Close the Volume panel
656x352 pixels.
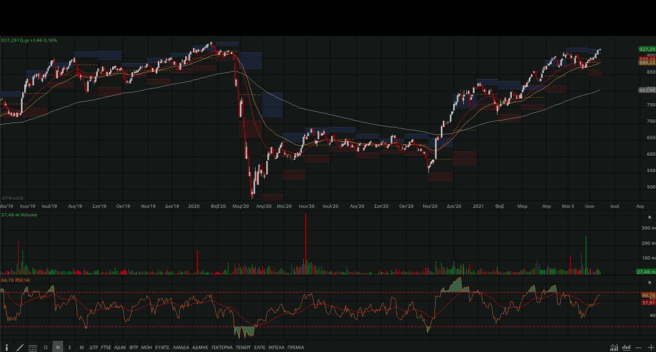649,217
